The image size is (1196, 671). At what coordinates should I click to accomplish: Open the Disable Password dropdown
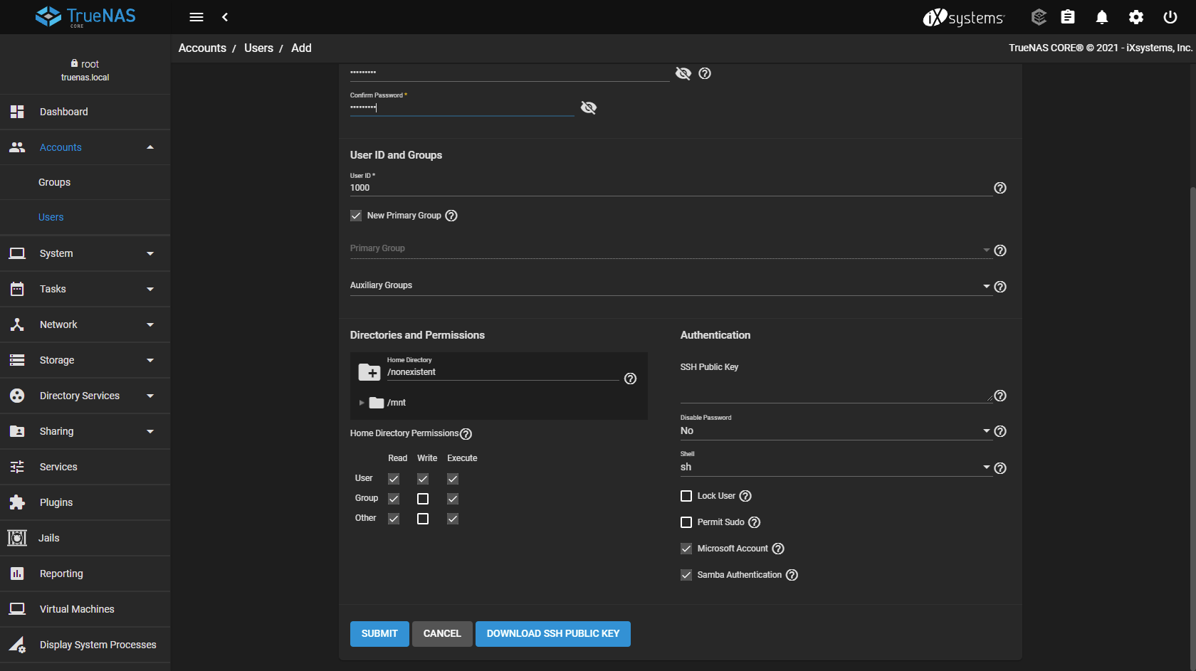point(836,430)
